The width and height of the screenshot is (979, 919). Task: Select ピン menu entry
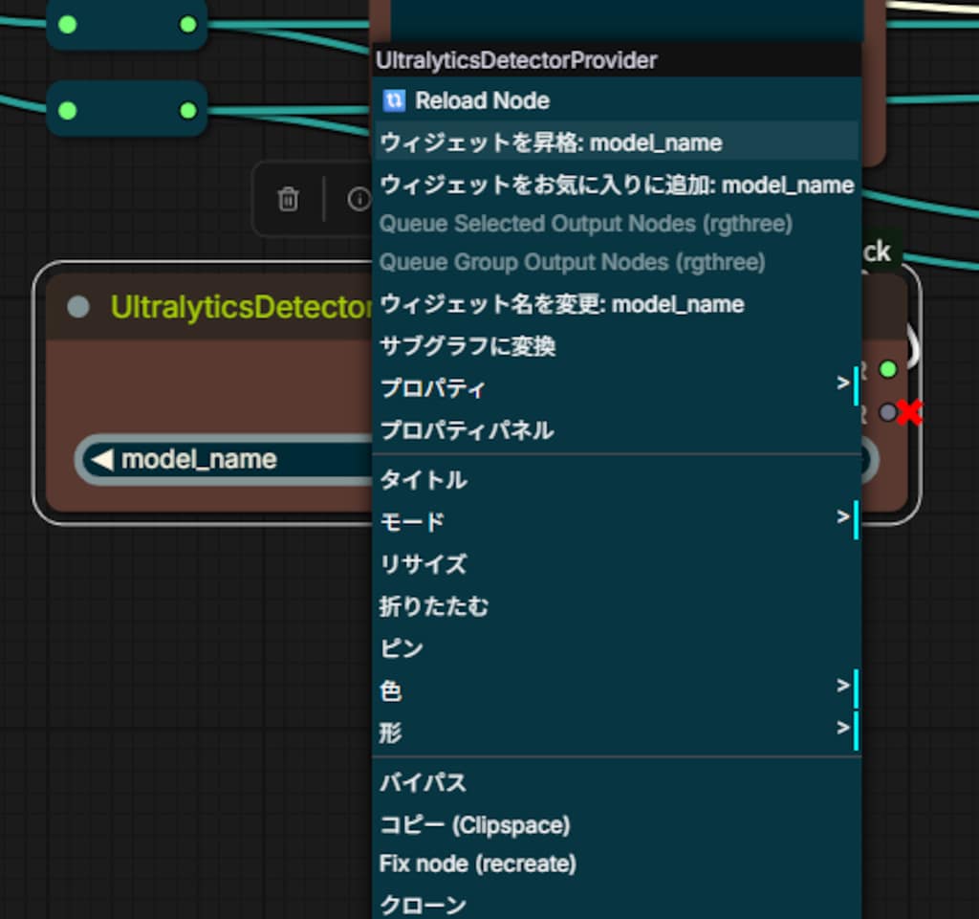(617, 648)
